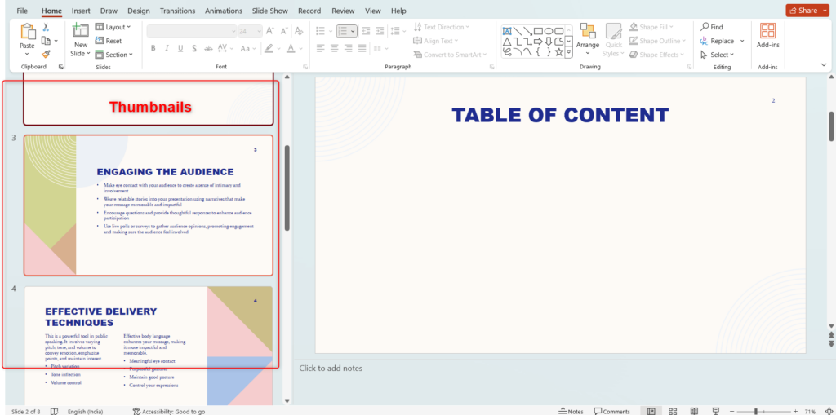Start Slide Show from status bar icon
The image size is (836, 415).
(716, 410)
